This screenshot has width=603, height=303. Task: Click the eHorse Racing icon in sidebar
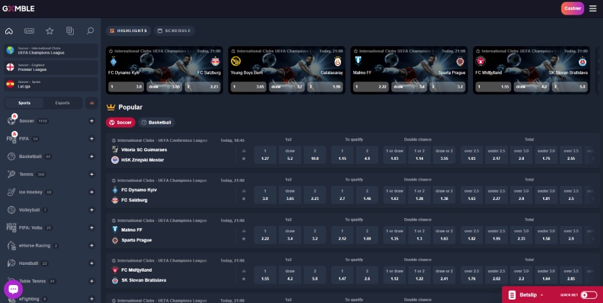point(11,245)
